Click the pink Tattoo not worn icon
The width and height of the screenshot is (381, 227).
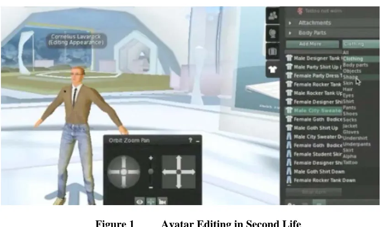click(x=300, y=11)
